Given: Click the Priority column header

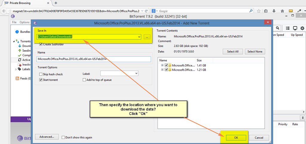Looking at the screenshot, I should [283, 124].
